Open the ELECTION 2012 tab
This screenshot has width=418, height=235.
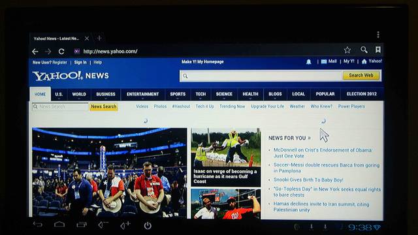click(361, 94)
